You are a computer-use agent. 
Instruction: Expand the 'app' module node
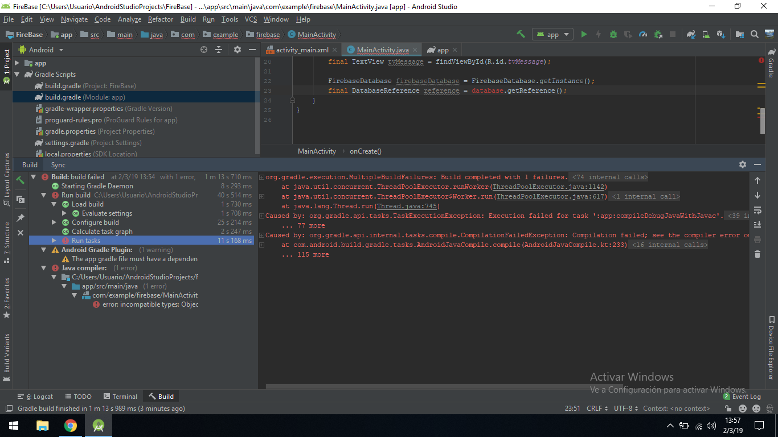(x=17, y=63)
